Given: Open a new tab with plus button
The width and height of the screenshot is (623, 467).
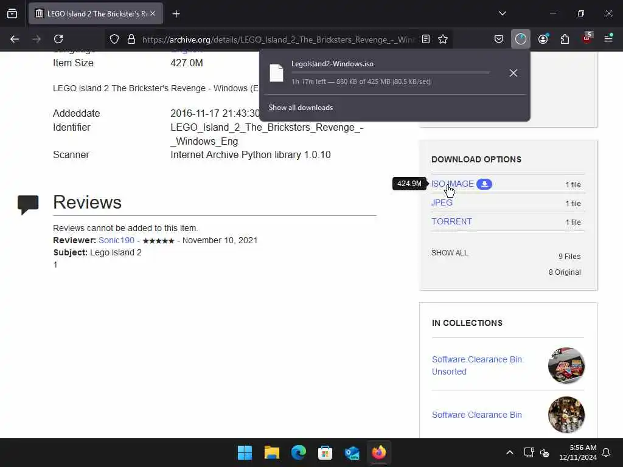Looking at the screenshot, I should (x=176, y=14).
